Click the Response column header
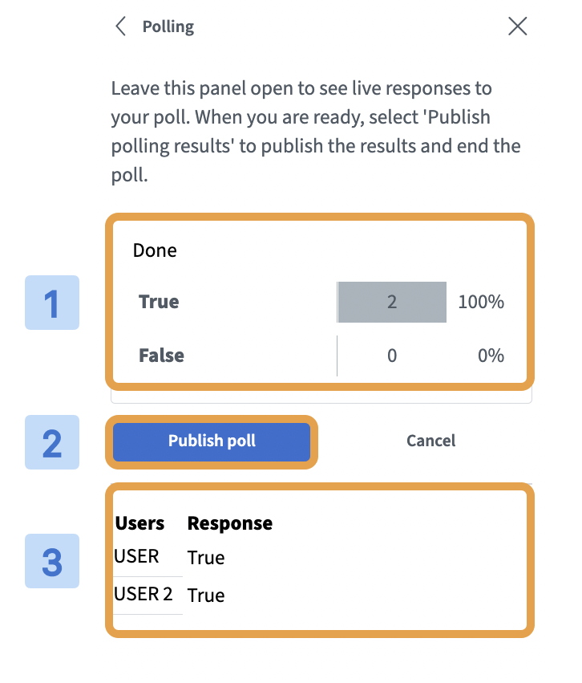Viewport: 582px width, 683px height. [229, 522]
